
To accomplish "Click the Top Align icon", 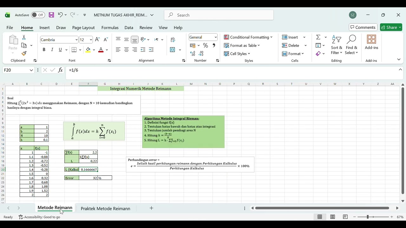I will [118, 40].
